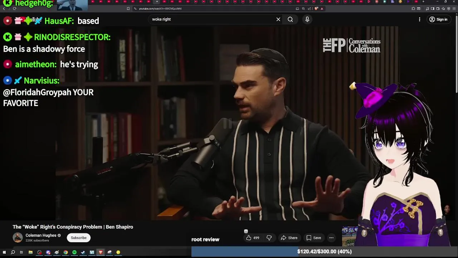The image size is (458, 258).
Task: Open Windows Start menu
Action: click(4, 252)
